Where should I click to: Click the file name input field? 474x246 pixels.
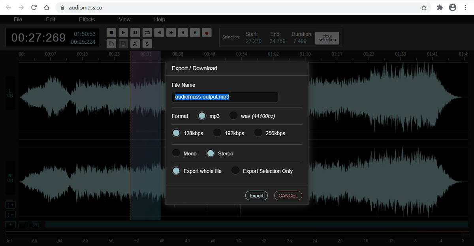(225, 97)
